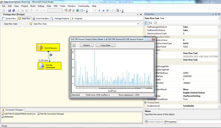
Task: Click the Cut scissors toolbar icon
Action: [x=18, y=10]
